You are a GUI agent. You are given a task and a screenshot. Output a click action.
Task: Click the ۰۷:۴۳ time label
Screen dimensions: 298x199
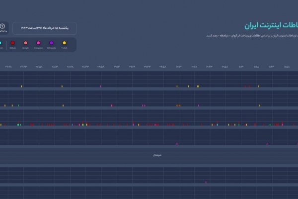click(23, 67)
